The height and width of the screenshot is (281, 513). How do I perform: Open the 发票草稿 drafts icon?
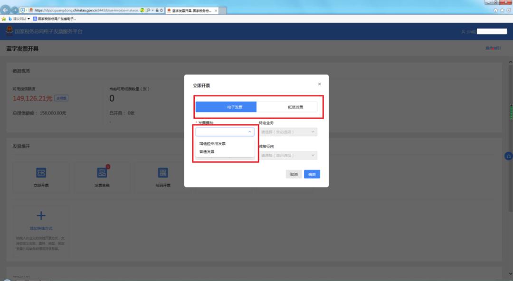pyautogui.click(x=102, y=173)
